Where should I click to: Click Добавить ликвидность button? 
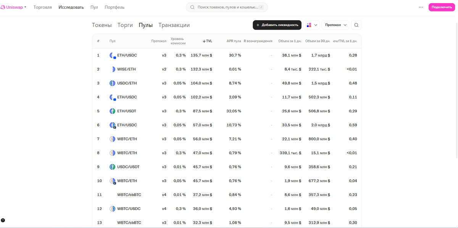[277, 25]
